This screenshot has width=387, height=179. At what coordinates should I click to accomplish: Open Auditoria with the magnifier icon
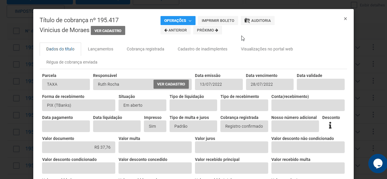tap(257, 21)
